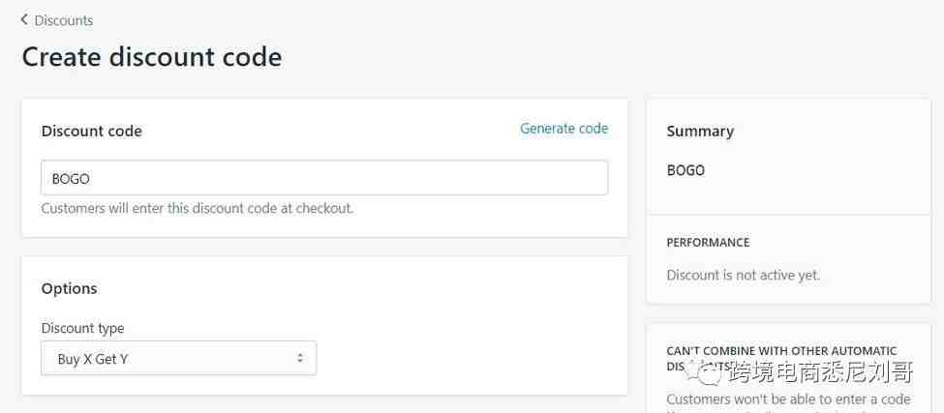The width and height of the screenshot is (944, 413).
Task: Click the Chinese watermark text overlay
Action: (x=821, y=372)
